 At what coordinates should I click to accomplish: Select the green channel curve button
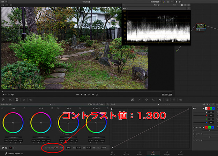[x=211, y=108]
